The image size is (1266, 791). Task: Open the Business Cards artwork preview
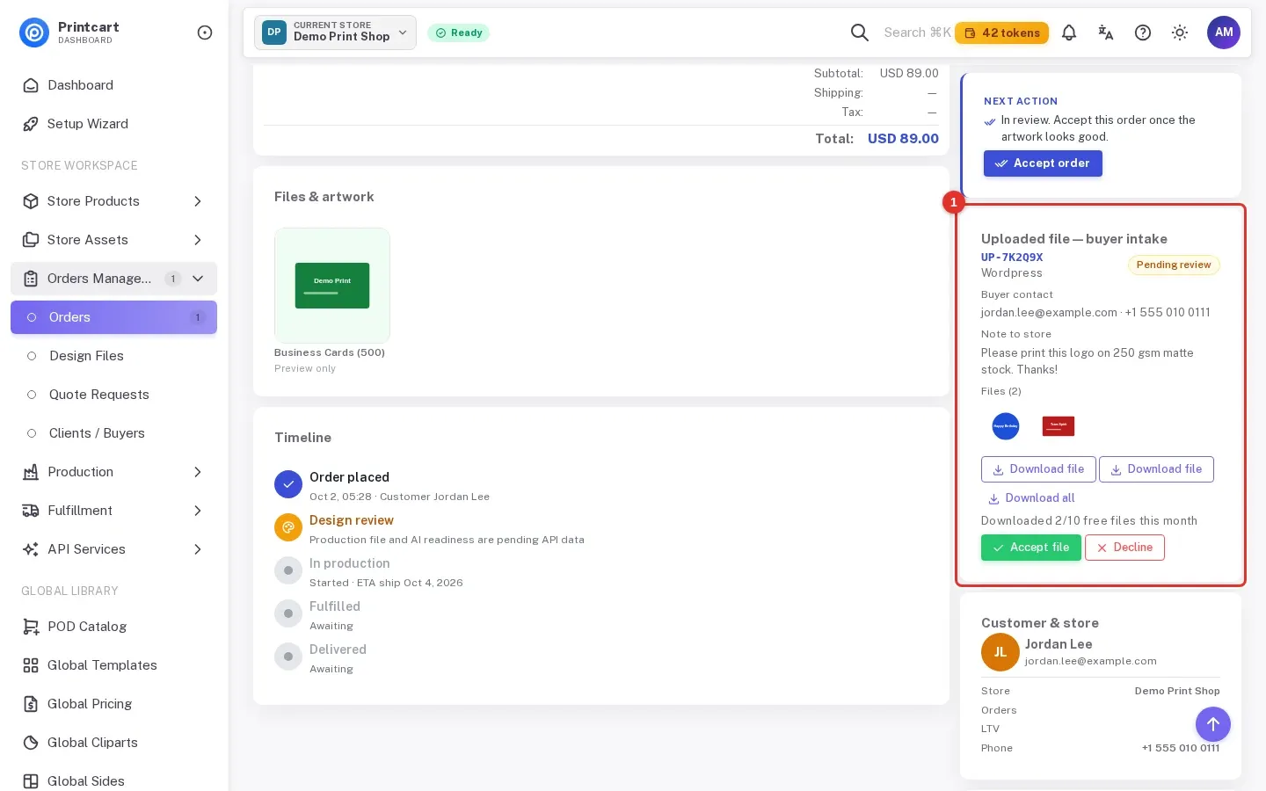click(332, 286)
